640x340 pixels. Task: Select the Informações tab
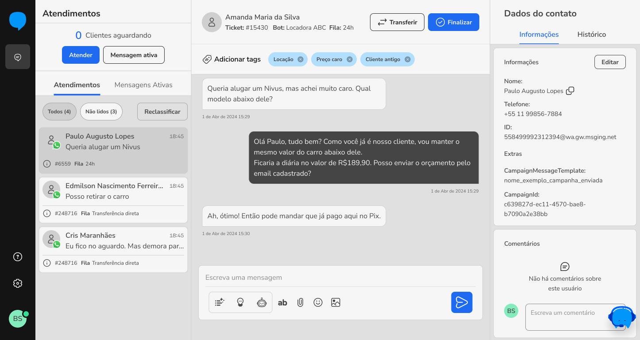pos(539,35)
